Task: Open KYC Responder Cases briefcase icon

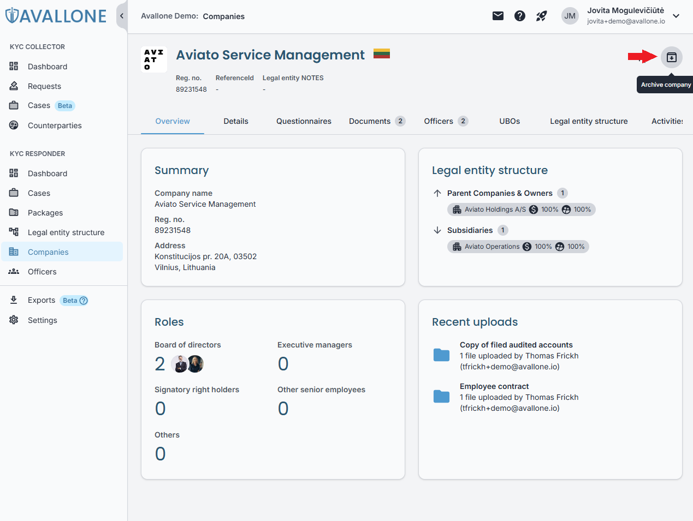Action: 14,193
